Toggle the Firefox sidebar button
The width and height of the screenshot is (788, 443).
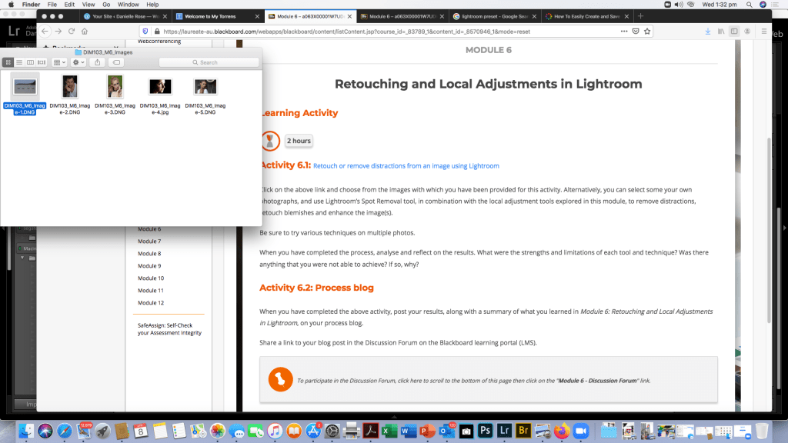(734, 31)
